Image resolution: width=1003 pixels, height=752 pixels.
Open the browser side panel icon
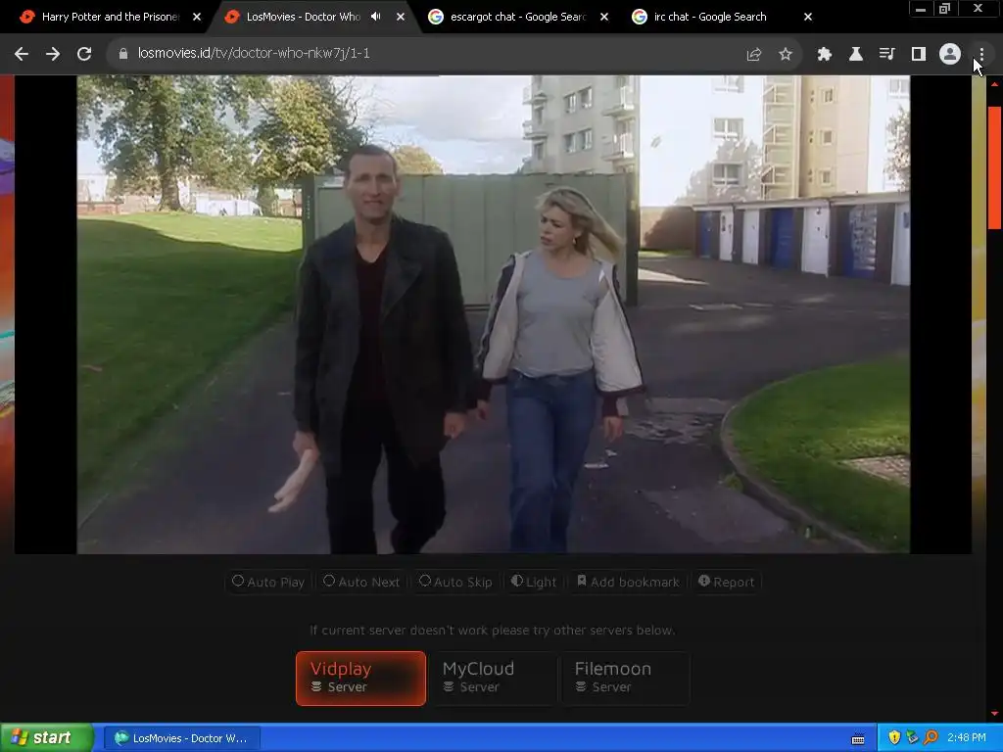tap(919, 55)
